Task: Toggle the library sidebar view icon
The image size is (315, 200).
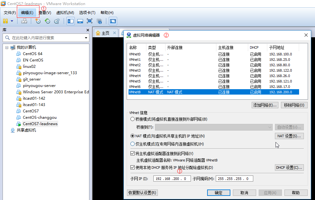Action: coord(71,21)
